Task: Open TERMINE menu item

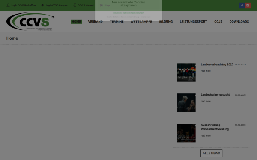Action: [x=117, y=22]
